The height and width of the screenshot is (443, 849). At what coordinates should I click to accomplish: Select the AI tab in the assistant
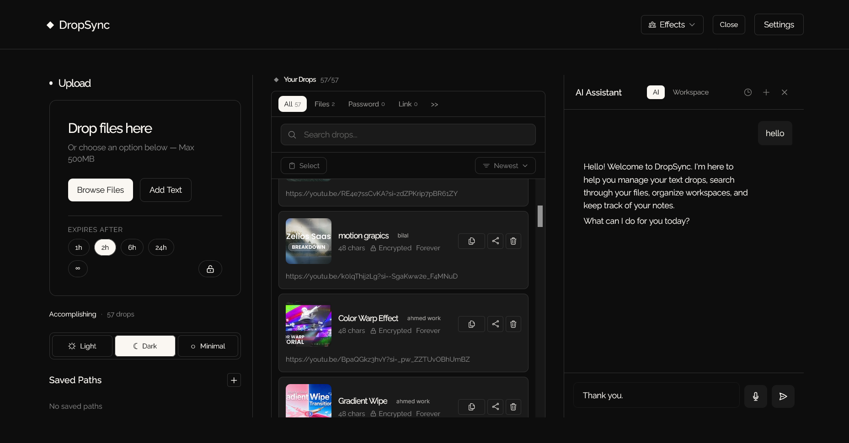(x=656, y=92)
